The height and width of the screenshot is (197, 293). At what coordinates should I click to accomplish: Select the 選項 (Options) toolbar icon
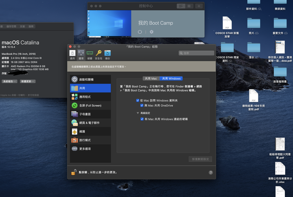[81, 55]
